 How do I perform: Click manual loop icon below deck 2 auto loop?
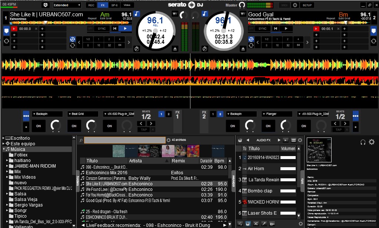(x=251, y=45)
